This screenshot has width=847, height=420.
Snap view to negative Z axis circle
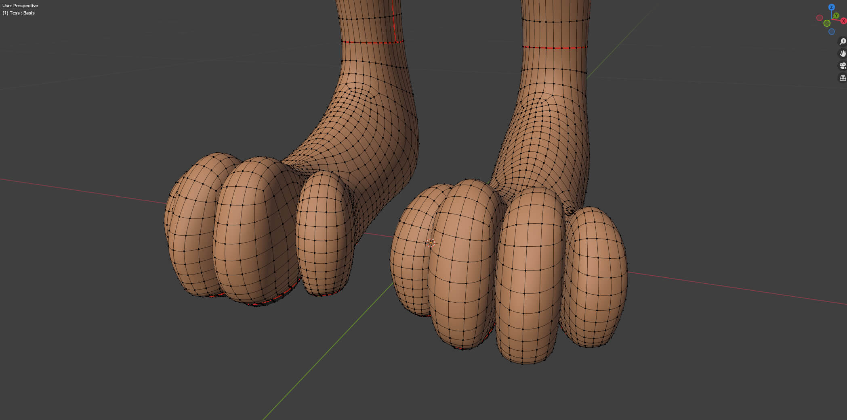[831, 32]
